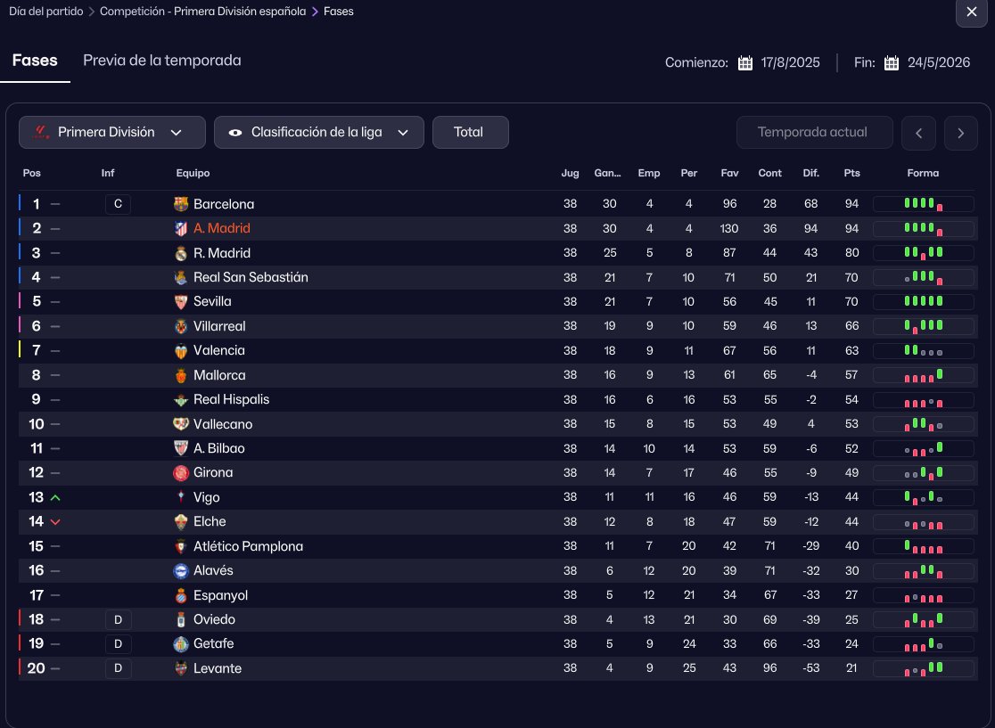Click the Villarreal team crest

pos(182,326)
